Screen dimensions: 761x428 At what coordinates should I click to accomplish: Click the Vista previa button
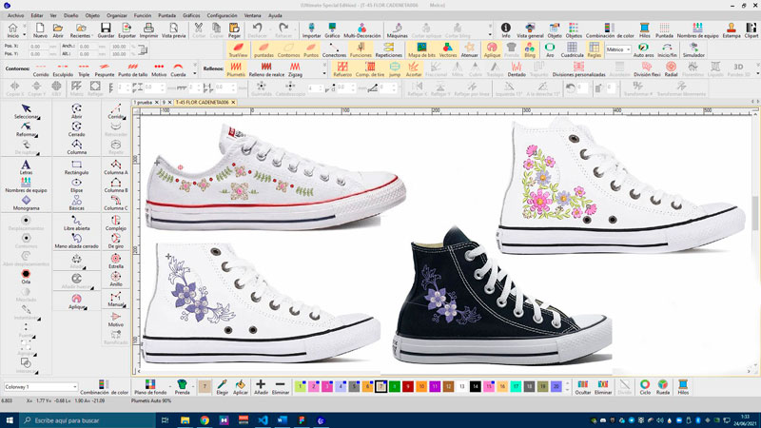[x=173, y=30]
